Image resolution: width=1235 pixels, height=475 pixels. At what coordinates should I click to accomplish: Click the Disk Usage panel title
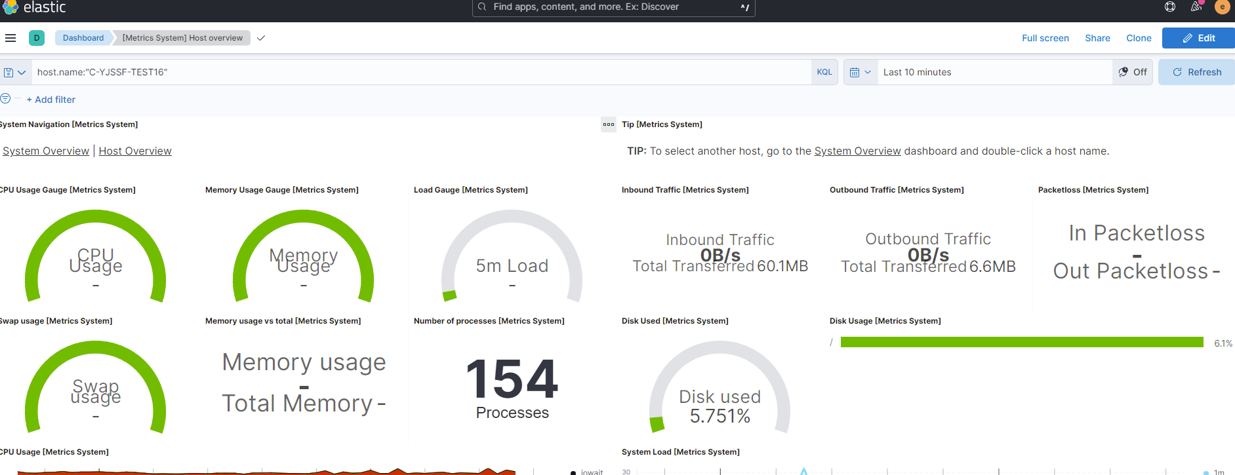pos(885,321)
